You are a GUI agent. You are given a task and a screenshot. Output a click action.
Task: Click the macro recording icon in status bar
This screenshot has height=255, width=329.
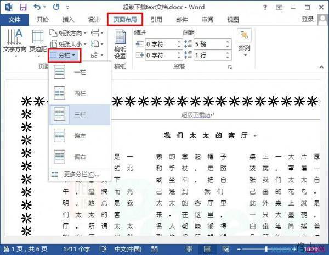tap(155, 249)
